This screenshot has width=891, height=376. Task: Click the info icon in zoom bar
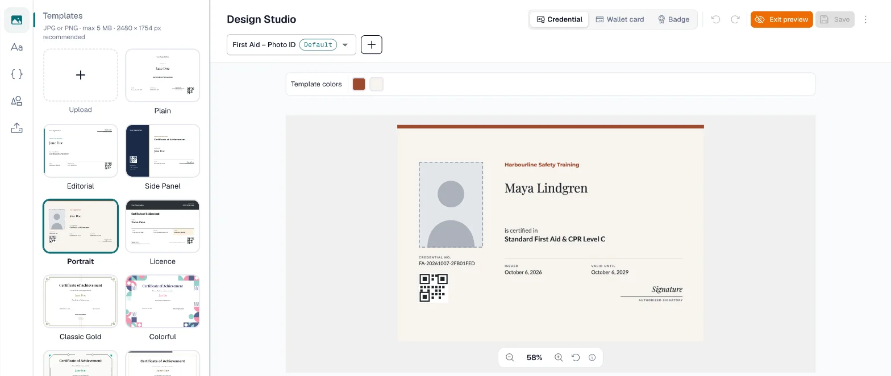point(592,357)
